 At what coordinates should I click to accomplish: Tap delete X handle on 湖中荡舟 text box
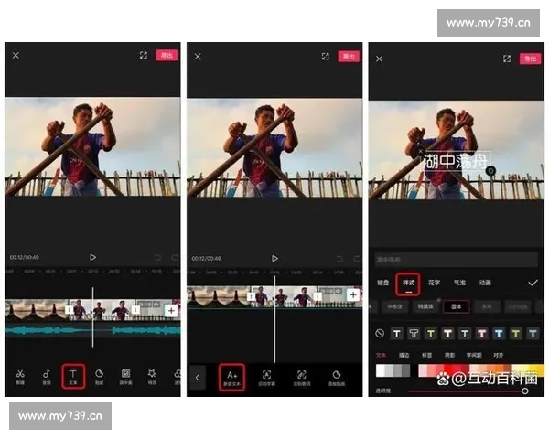pos(420,152)
